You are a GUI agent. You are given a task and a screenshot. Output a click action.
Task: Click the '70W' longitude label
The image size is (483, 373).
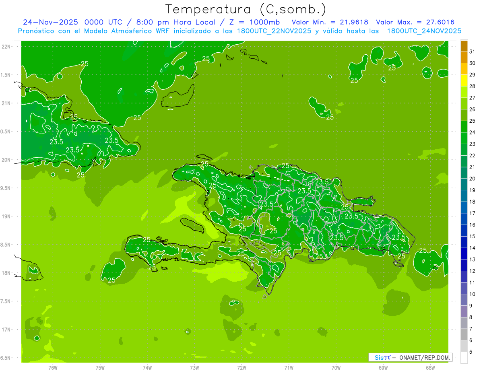pyautogui.click(x=336, y=367)
